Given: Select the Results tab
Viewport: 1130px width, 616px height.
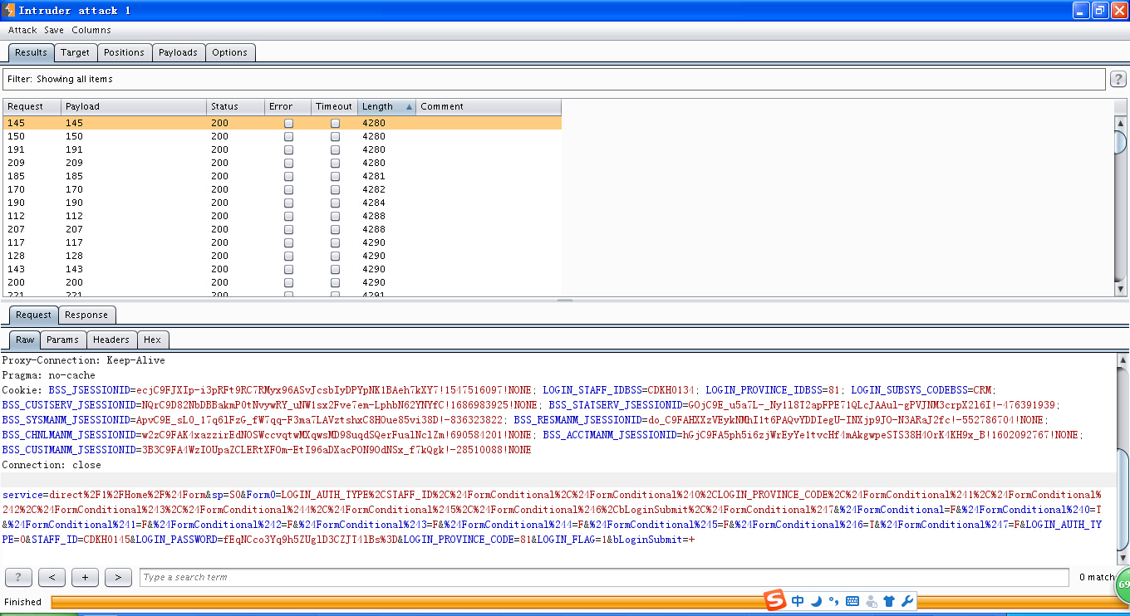Looking at the screenshot, I should (x=32, y=52).
